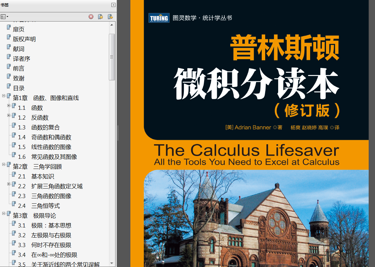Select bookmark 2.2 扩展三角函数定义域
Screen dimensions: 375x267
50,186
